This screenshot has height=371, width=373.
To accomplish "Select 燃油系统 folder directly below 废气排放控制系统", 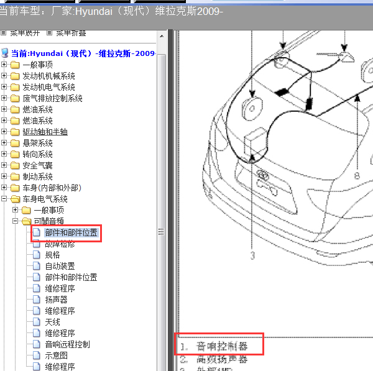I will pyautogui.click(x=37, y=109).
